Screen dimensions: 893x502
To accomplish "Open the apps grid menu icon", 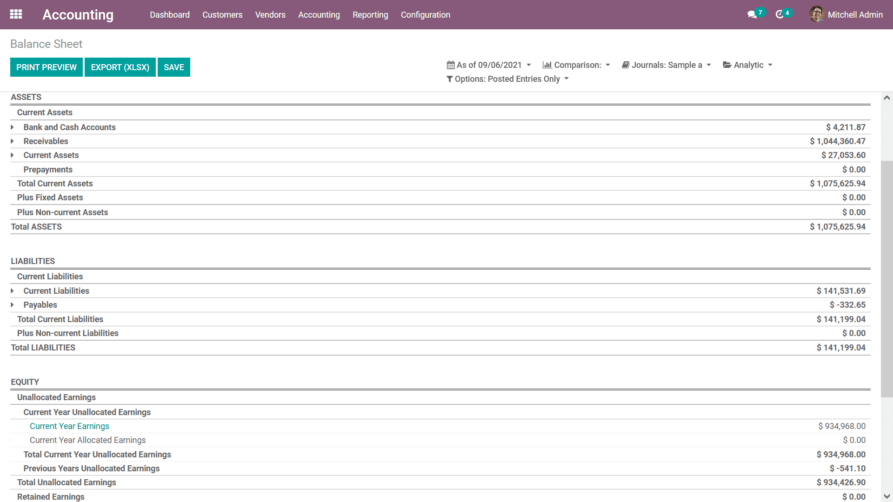I will (x=16, y=14).
